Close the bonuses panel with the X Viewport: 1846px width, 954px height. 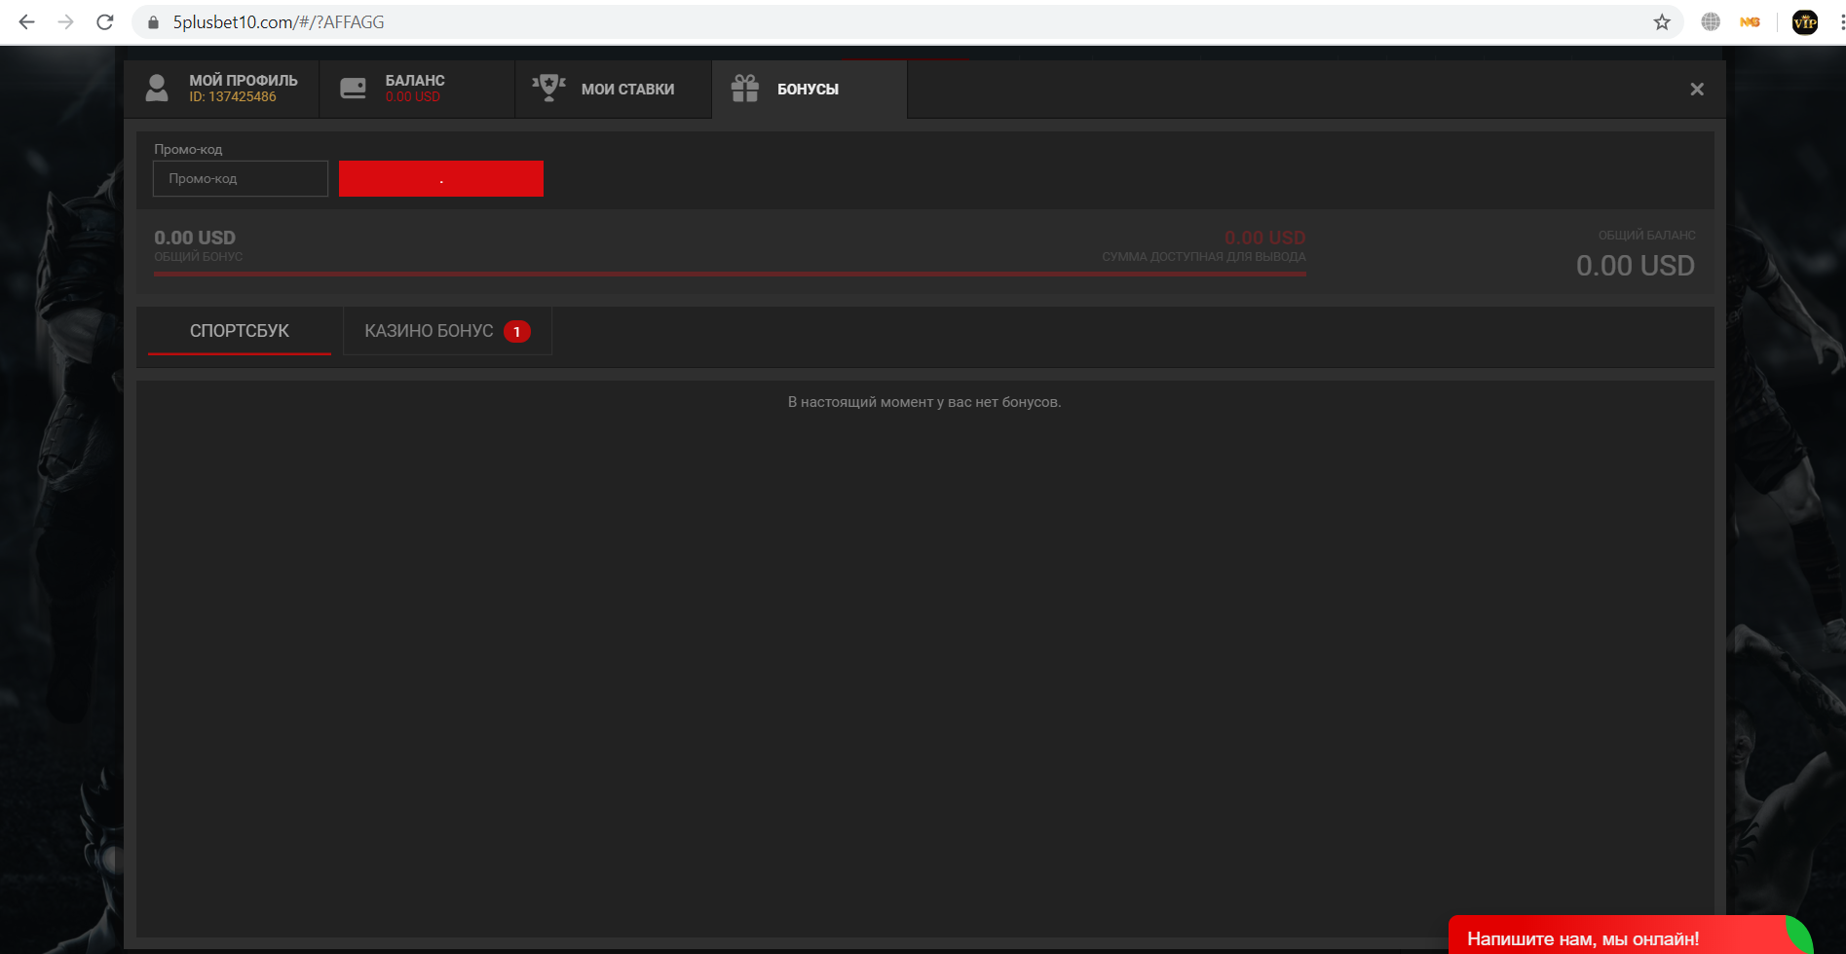pos(1697,90)
